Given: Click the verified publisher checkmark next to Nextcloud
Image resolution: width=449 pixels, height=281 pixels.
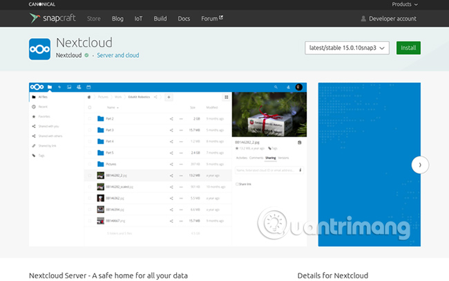Looking at the screenshot, I should [86, 55].
